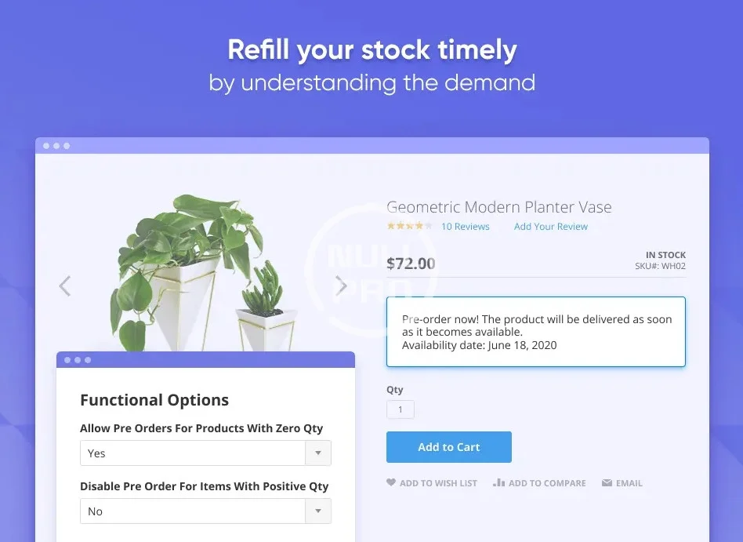Screen dimensions: 743x542
Task: Click the next image arrow
Action: click(341, 286)
